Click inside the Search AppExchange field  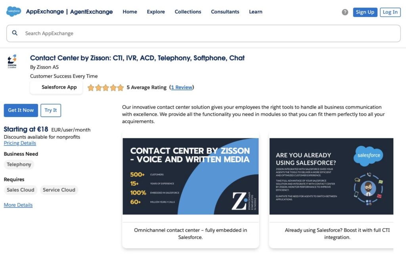[119, 33]
